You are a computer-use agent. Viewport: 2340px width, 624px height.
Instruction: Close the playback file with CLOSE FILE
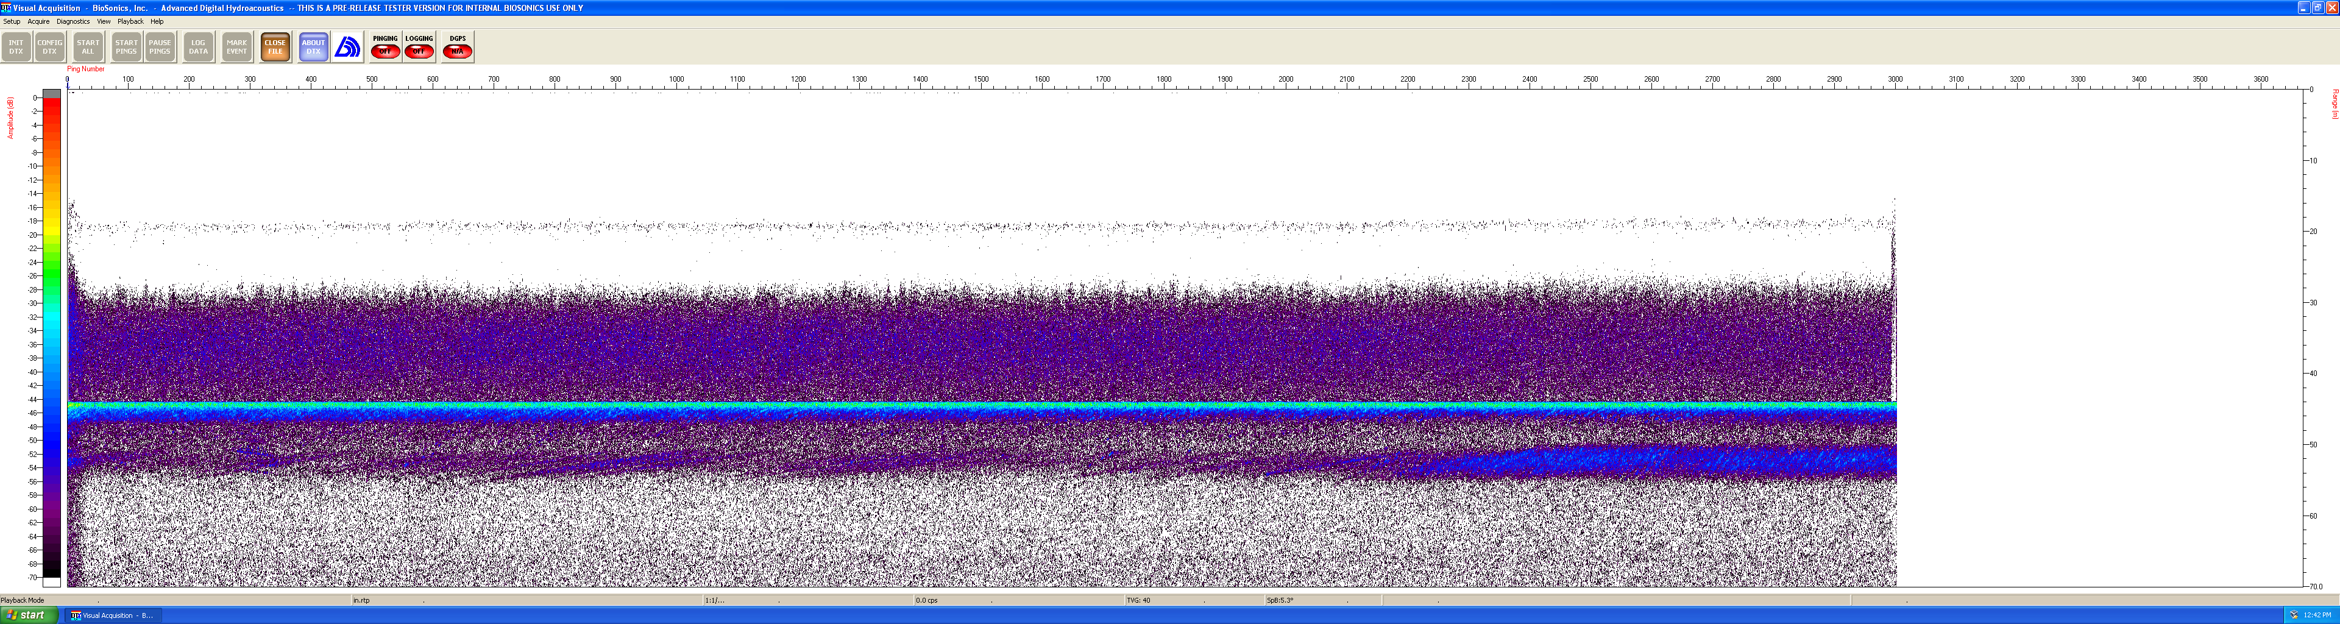coord(275,46)
